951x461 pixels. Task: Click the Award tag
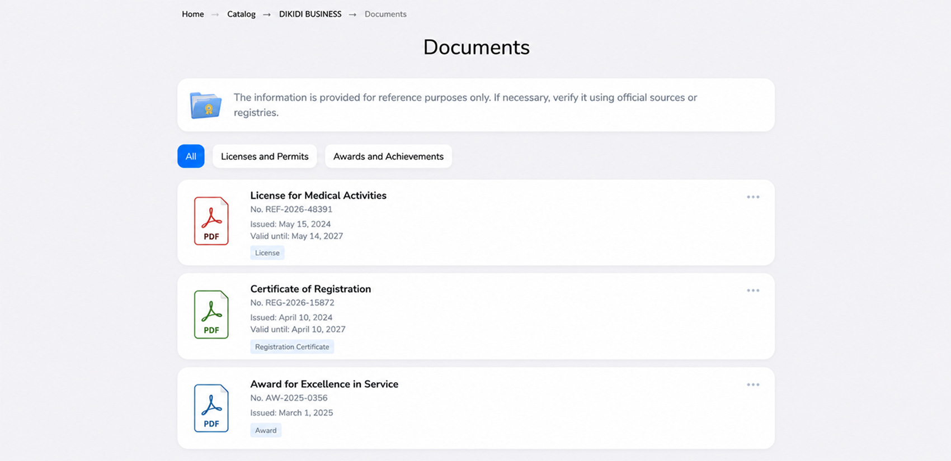click(x=266, y=430)
